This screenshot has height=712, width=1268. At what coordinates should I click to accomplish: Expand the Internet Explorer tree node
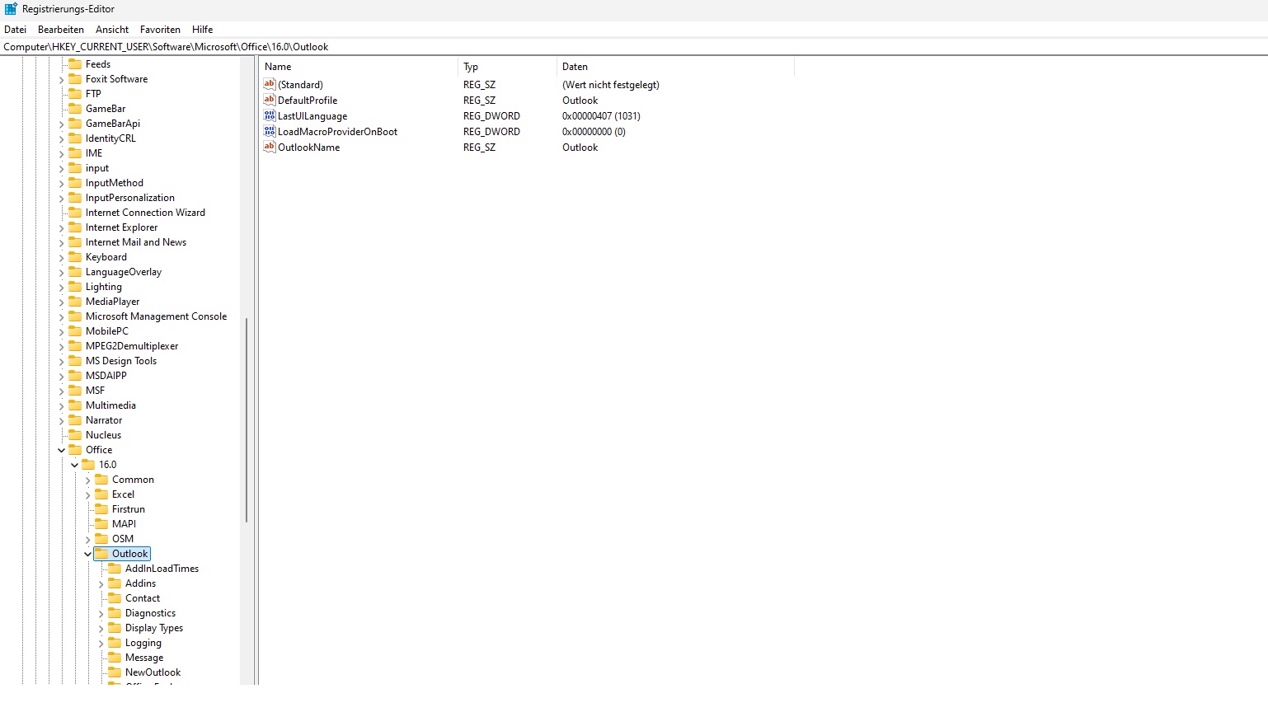tap(61, 227)
